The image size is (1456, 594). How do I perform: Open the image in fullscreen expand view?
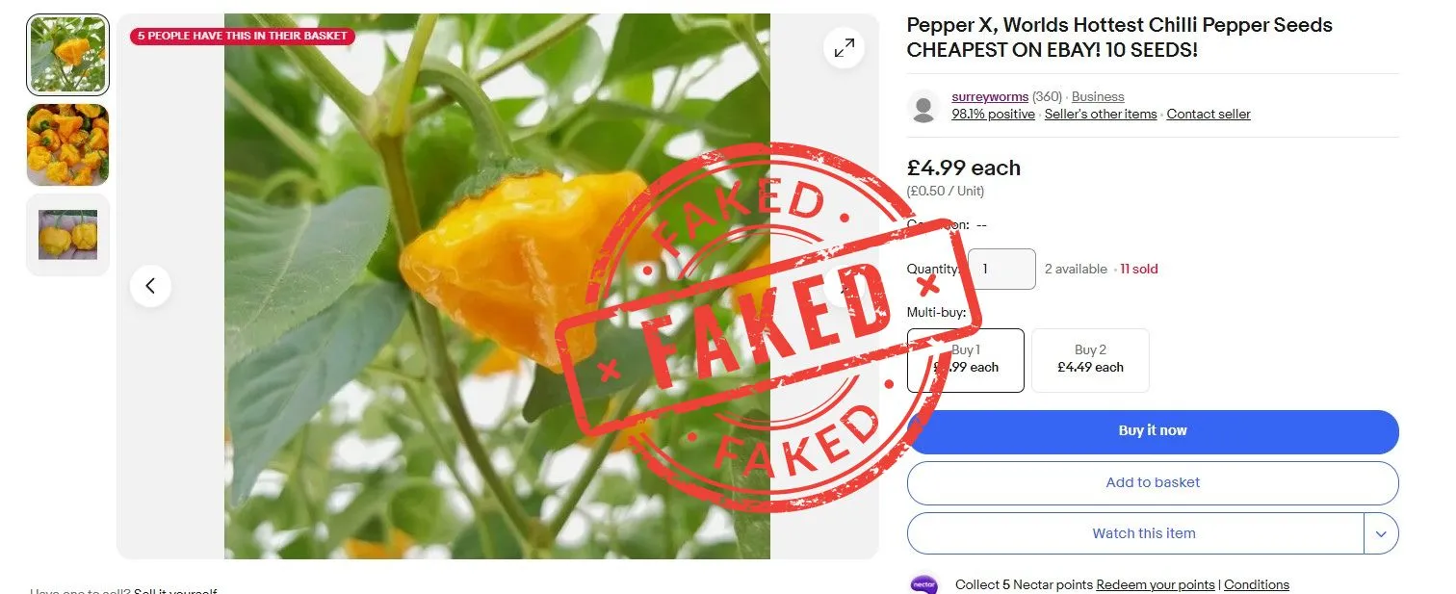tap(845, 46)
